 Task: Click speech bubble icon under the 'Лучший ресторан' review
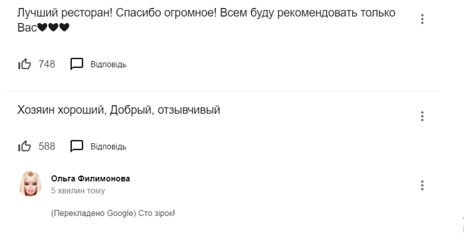click(x=76, y=64)
